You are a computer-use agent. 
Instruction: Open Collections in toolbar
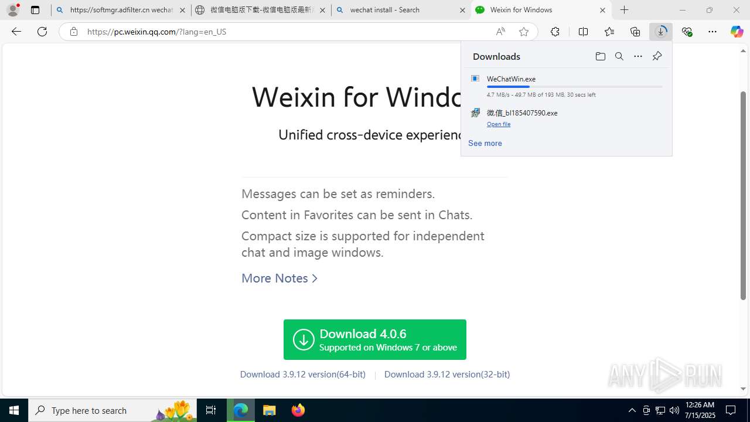point(635,32)
